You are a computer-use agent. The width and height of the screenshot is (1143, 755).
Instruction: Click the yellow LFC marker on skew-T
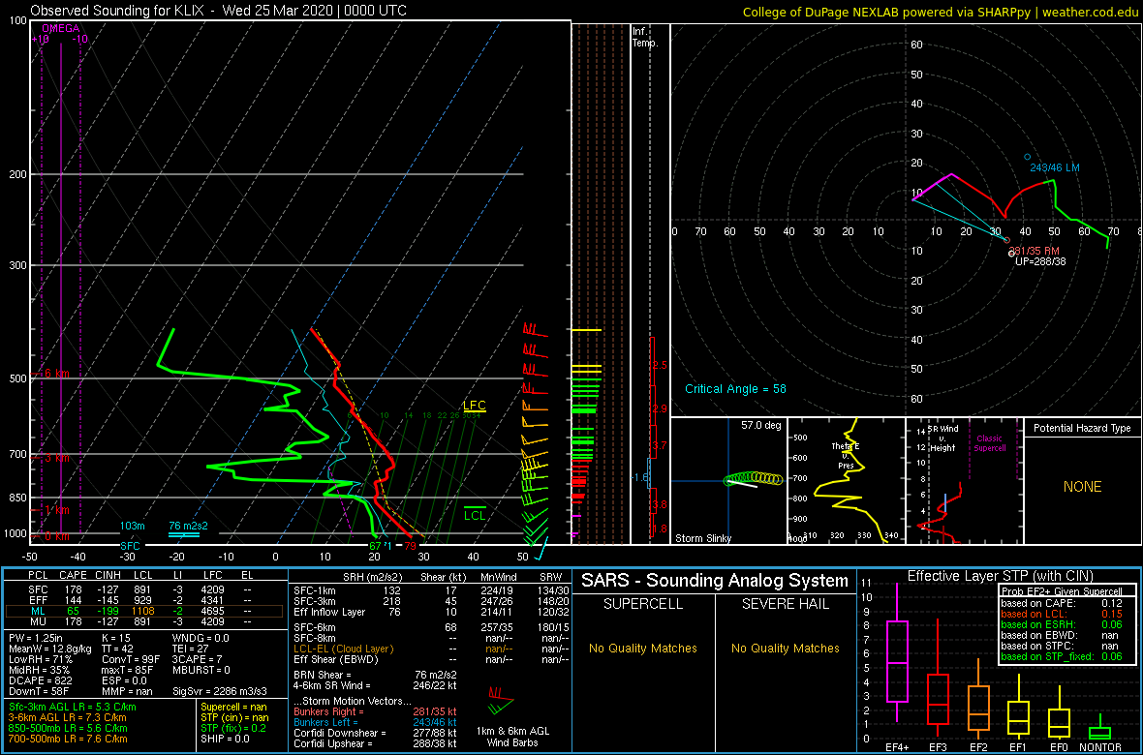(475, 406)
